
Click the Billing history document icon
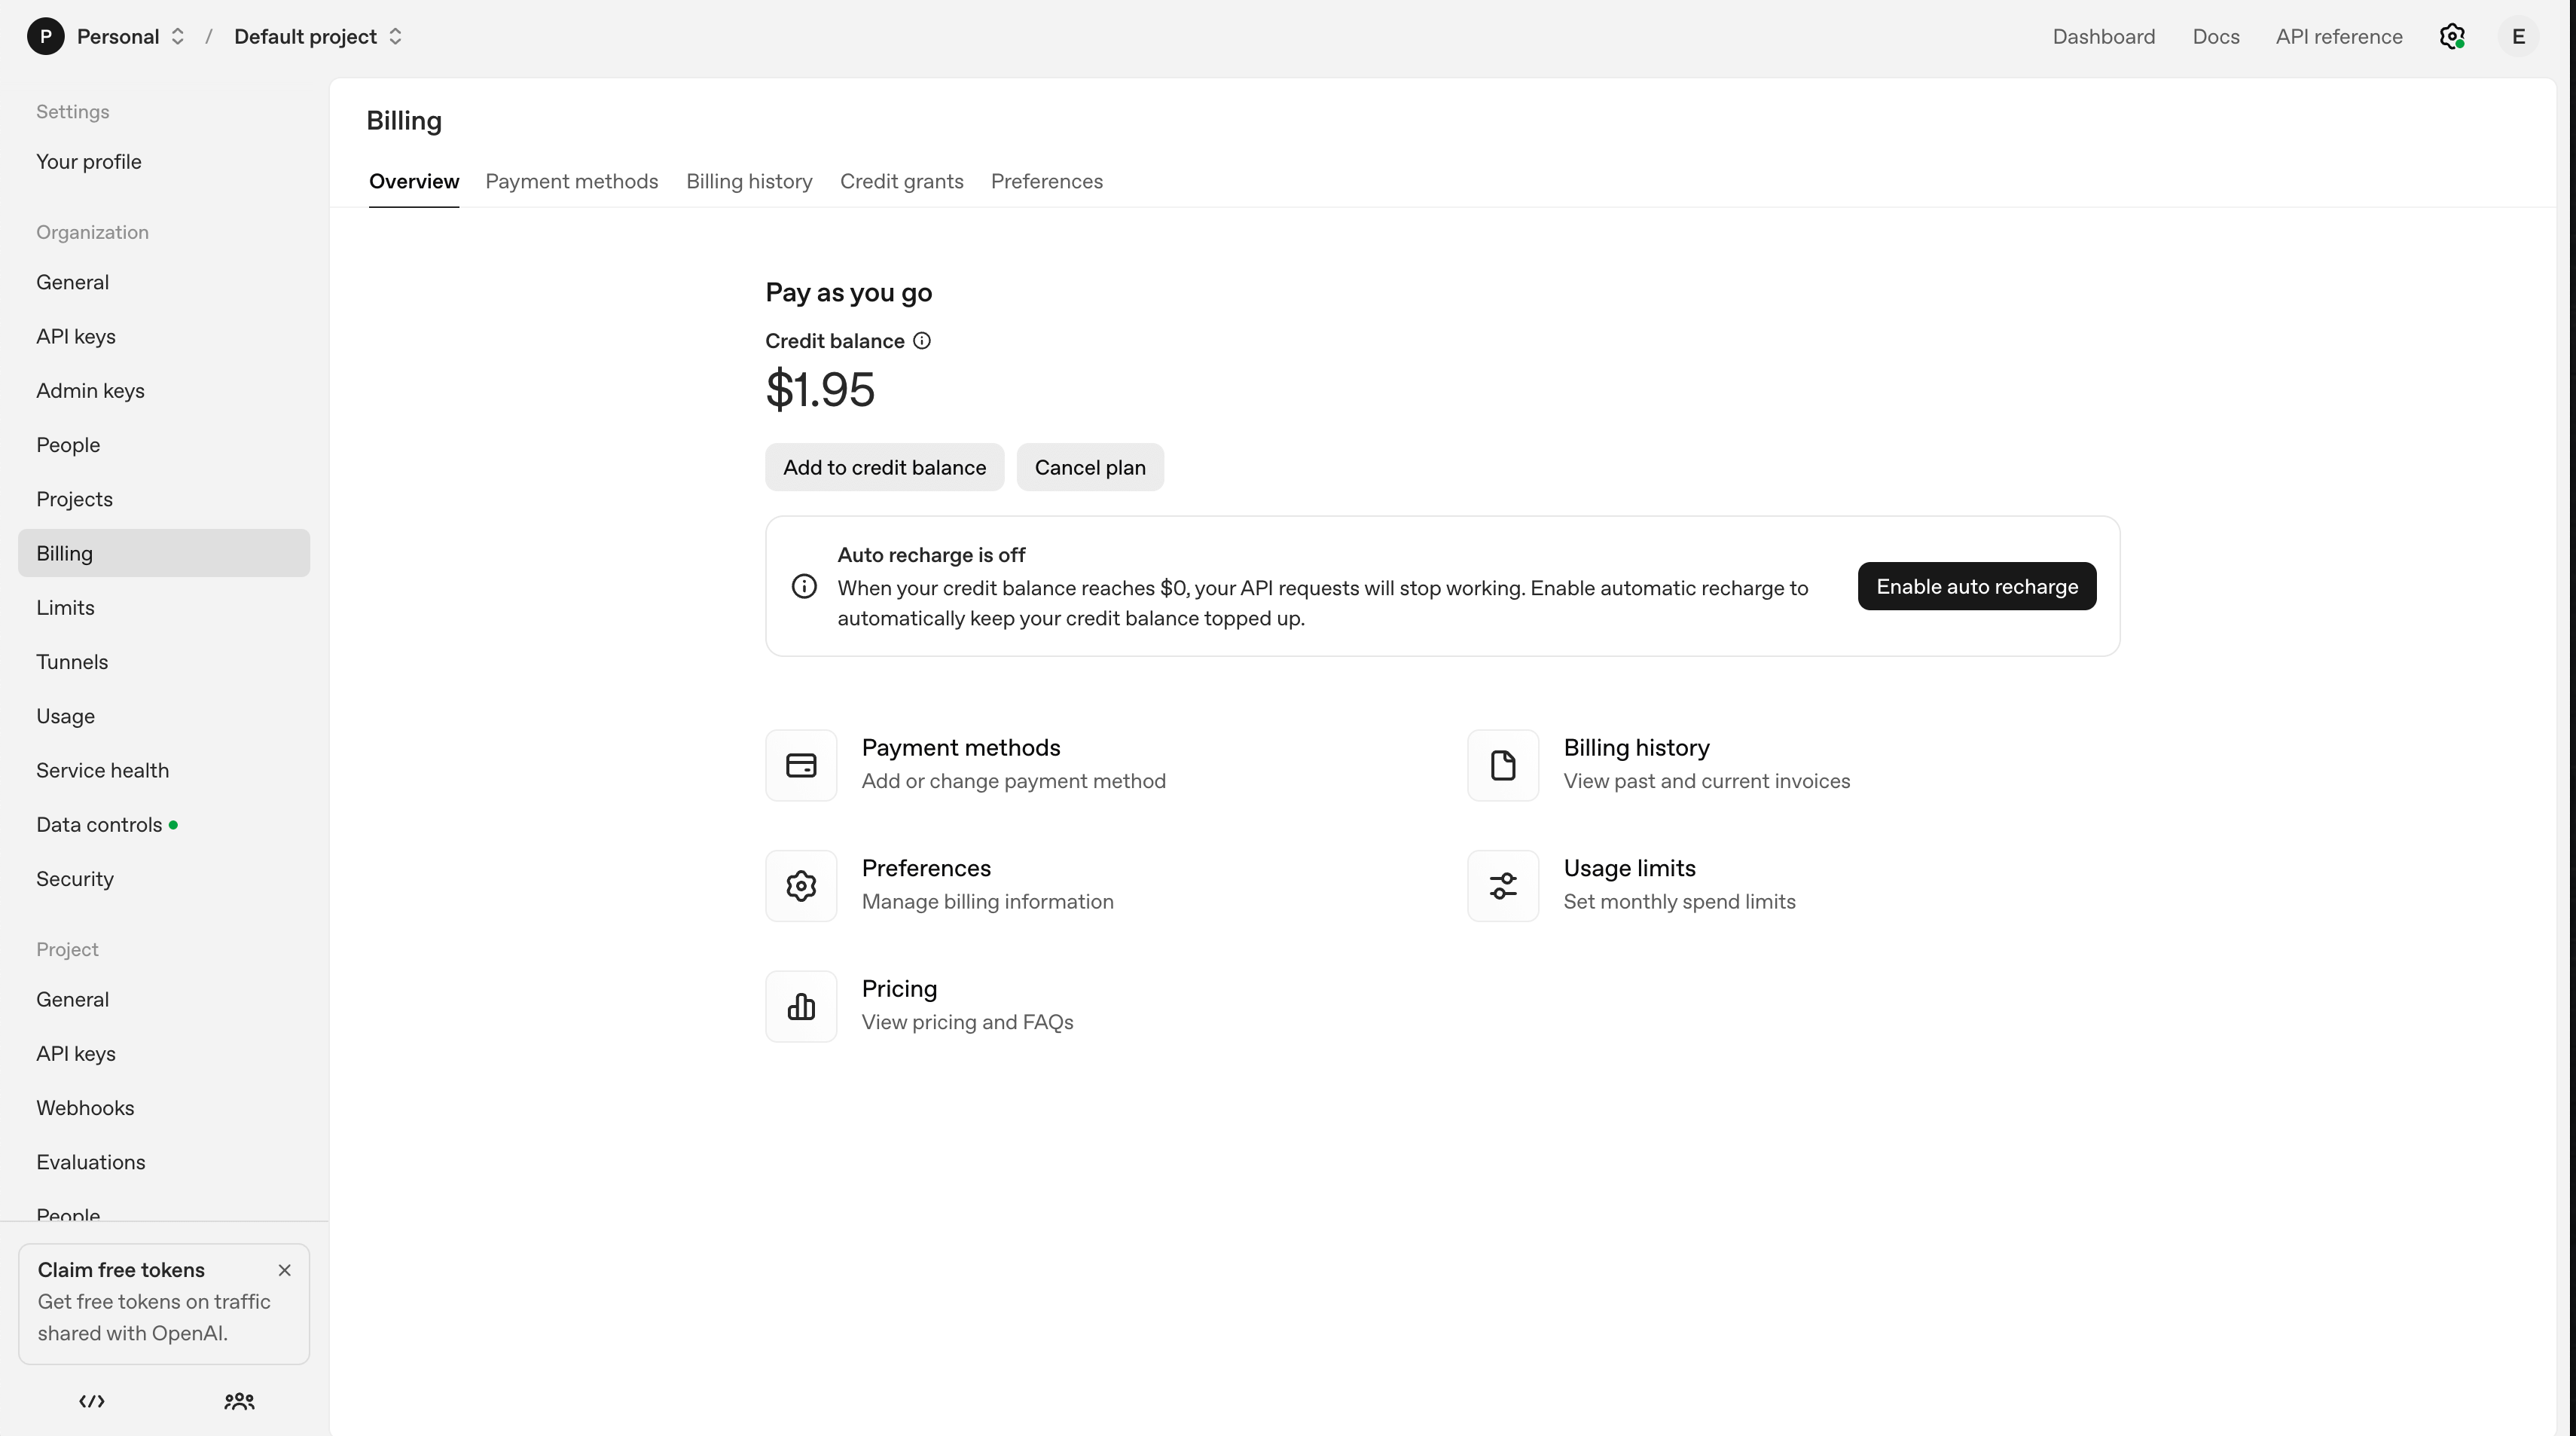coord(1502,765)
